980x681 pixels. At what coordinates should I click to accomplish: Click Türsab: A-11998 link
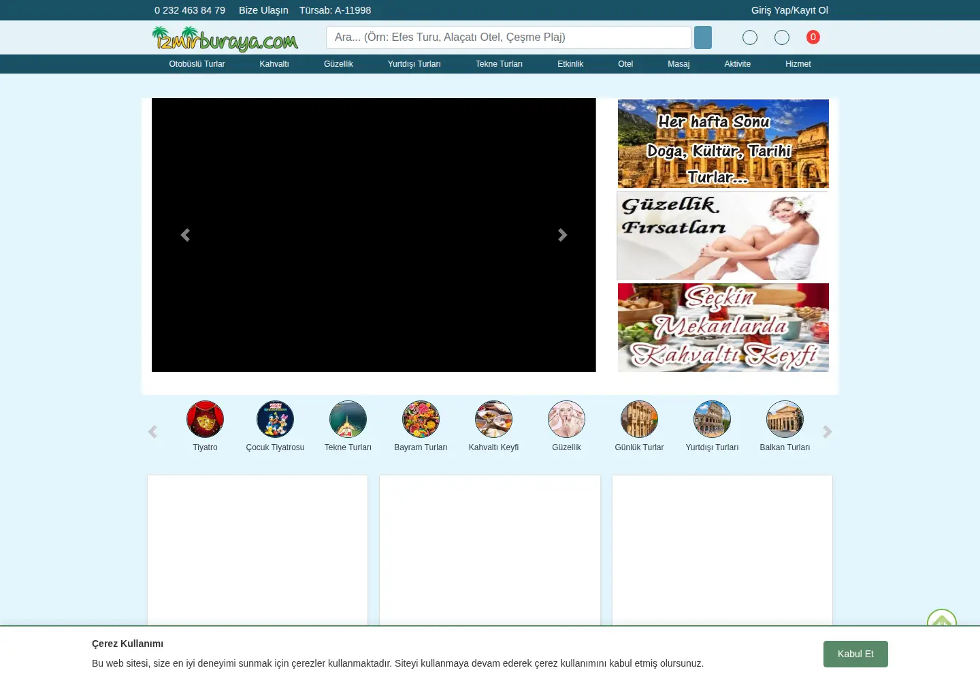335,10
